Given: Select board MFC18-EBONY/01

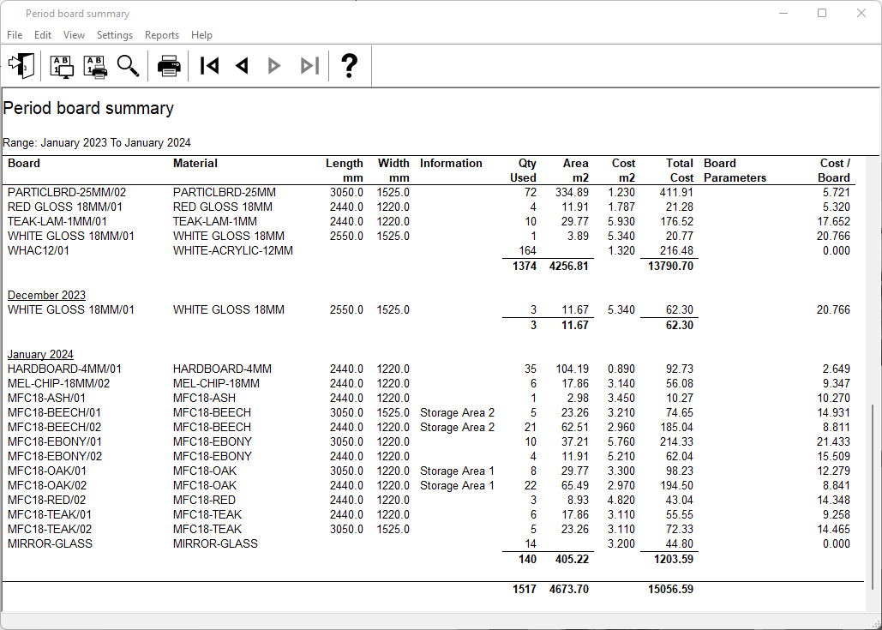Looking at the screenshot, I should coord(55,442).
